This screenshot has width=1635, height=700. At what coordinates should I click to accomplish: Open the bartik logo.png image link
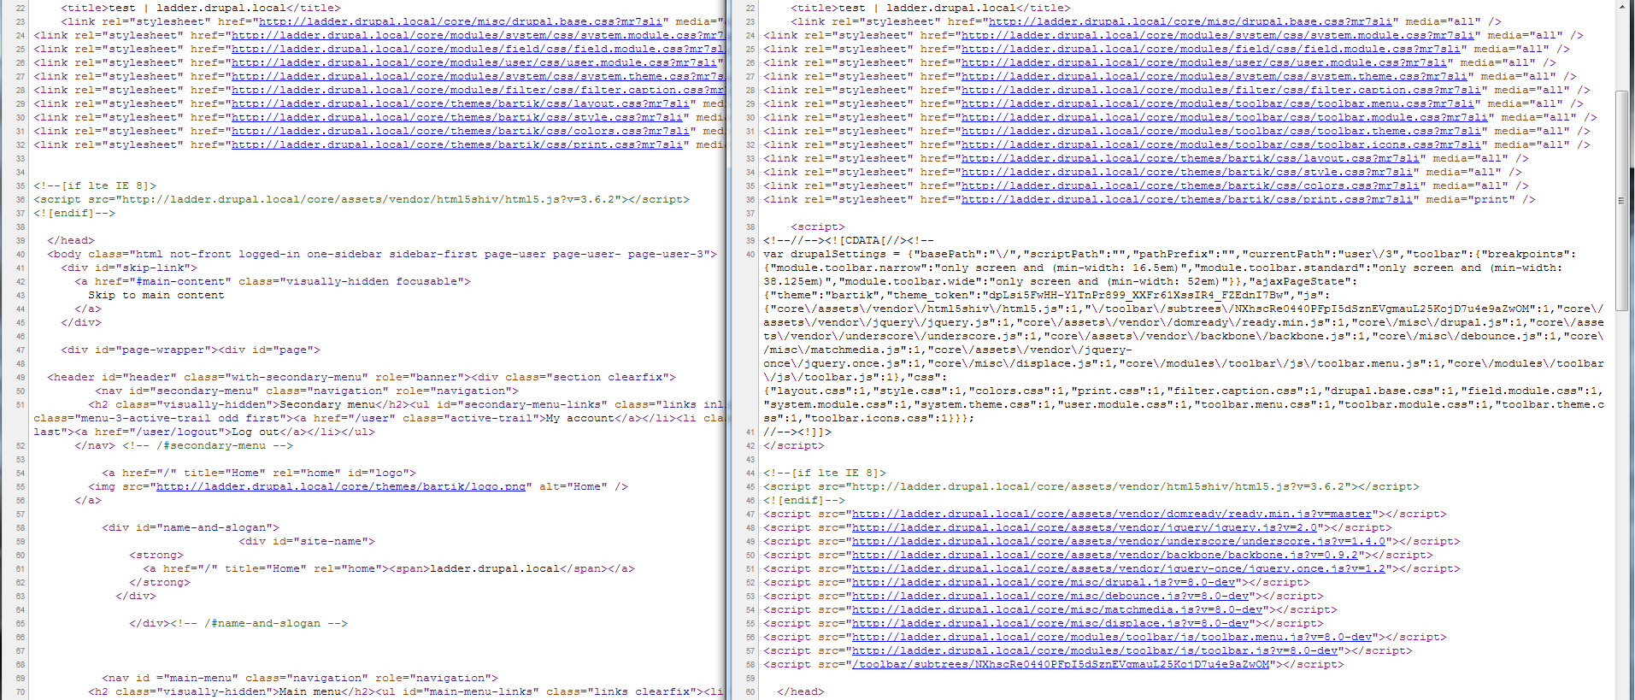[341, 486]
